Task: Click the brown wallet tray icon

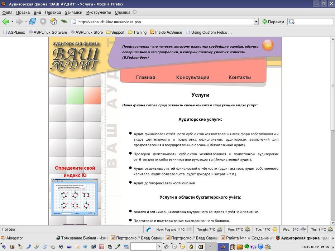Action: point(240,247)
